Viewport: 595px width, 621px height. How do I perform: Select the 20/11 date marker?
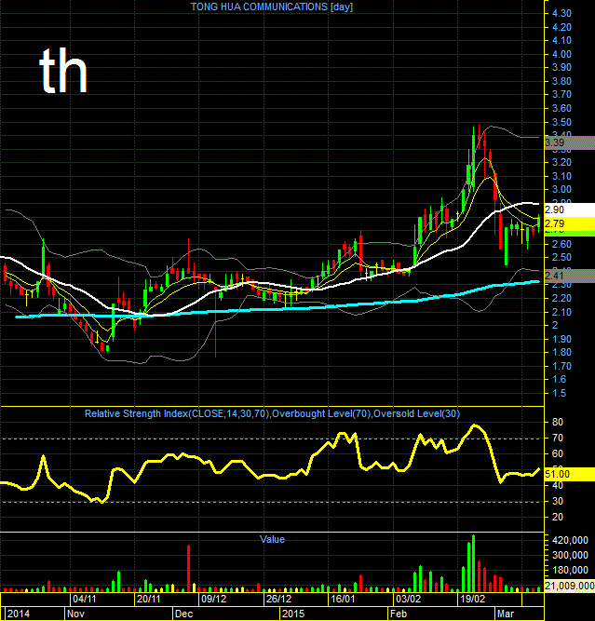pos(149,599)
